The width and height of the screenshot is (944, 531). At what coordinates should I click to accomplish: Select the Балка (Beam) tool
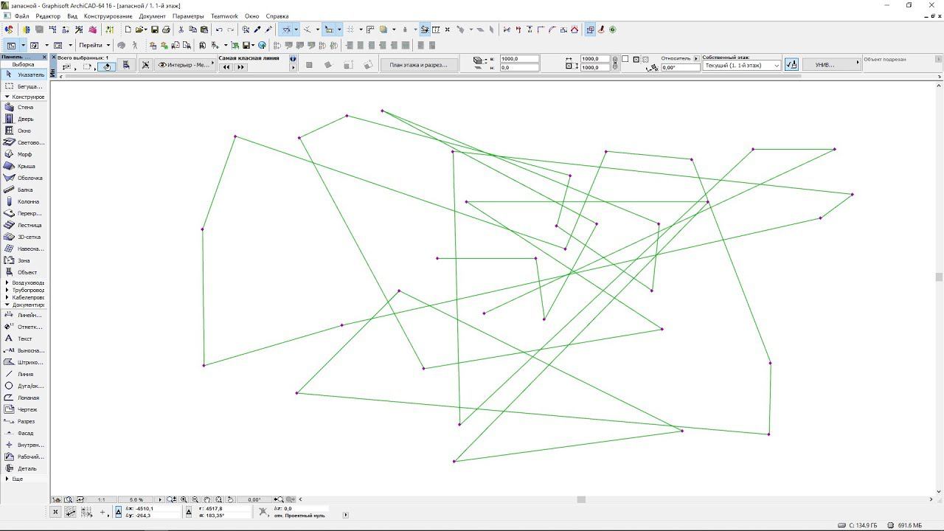click(x=24, y=190)
